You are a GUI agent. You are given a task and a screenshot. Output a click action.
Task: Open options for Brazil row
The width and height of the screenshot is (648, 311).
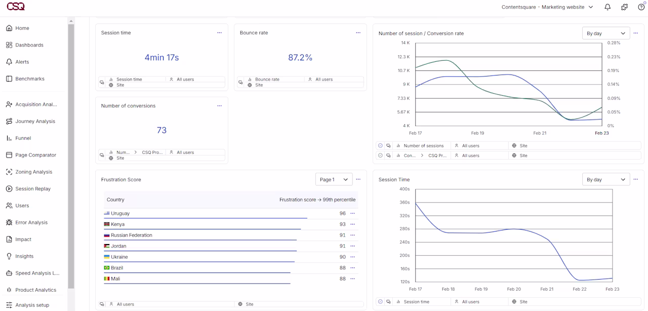pos(353,268)
